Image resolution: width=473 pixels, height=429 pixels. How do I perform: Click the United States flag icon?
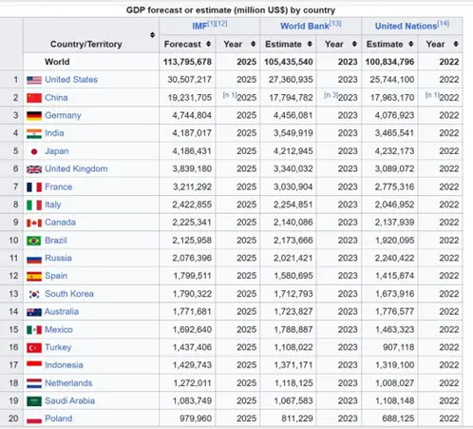(34, 80)
